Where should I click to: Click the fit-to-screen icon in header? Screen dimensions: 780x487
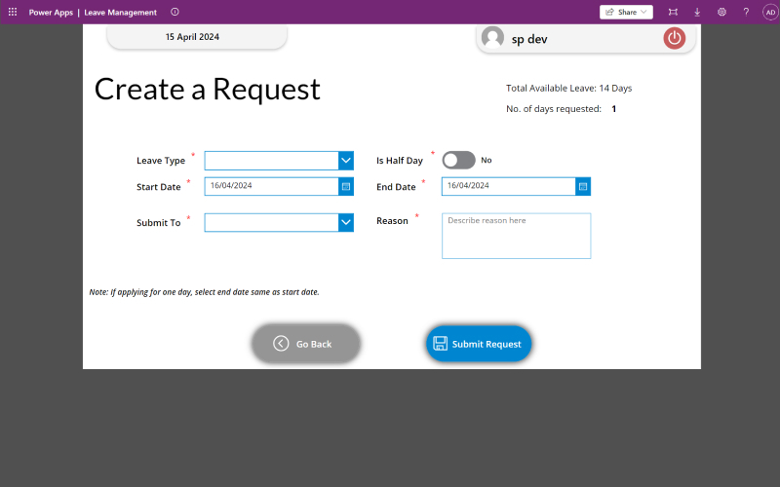point(673,12)
